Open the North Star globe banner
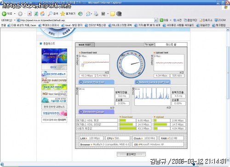230x167 pixels. coord(54,56)
